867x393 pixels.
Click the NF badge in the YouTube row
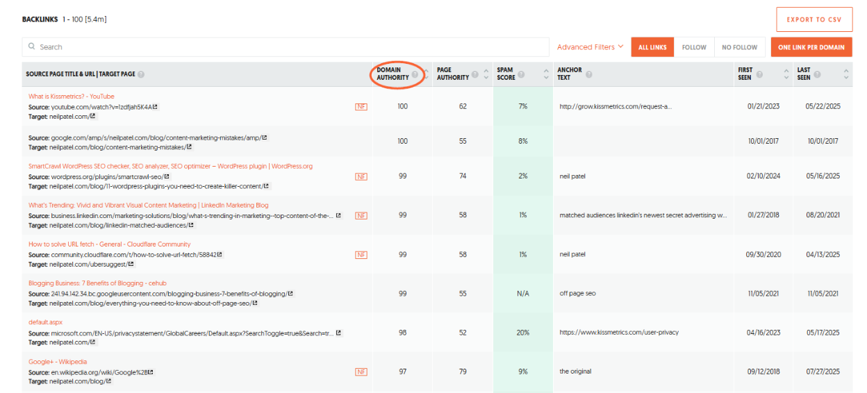(361, 107)
